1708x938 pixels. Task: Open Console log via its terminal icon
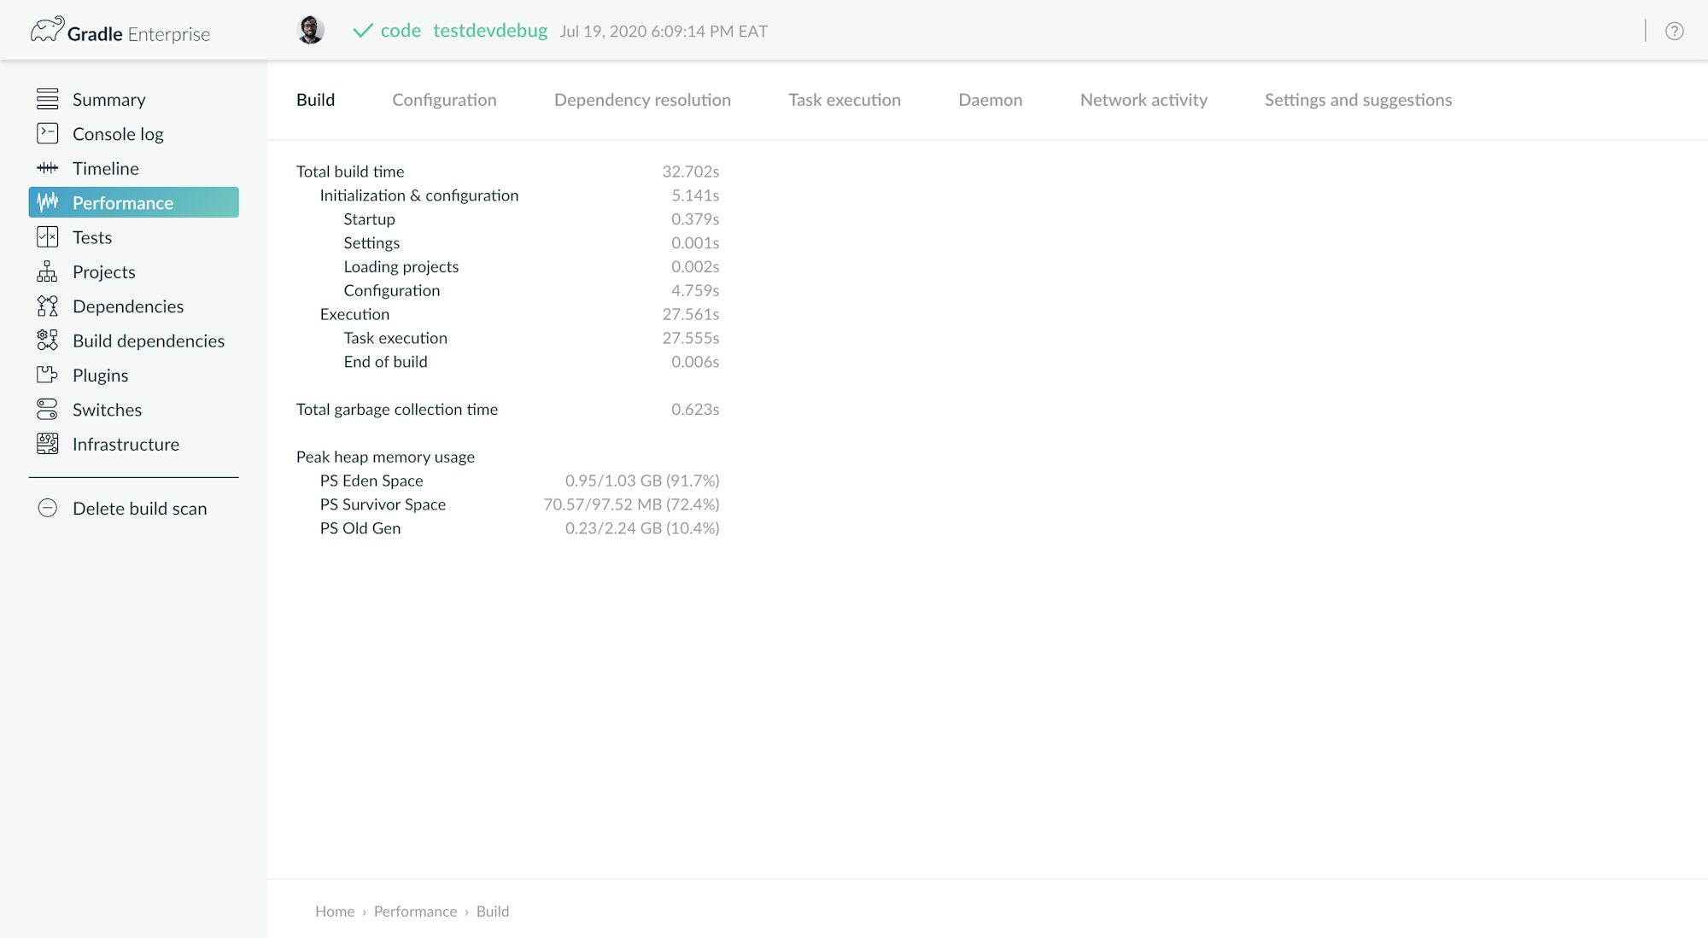coord(47,133)
